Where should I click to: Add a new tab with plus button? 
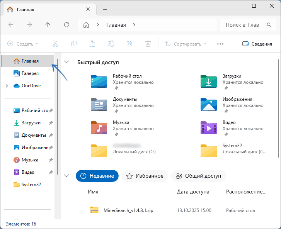(x=105, y=9)
